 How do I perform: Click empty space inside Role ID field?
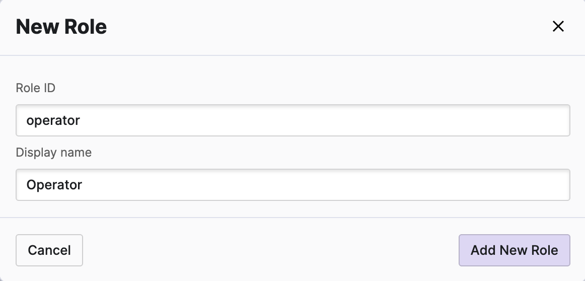click(x=352, y=120)
